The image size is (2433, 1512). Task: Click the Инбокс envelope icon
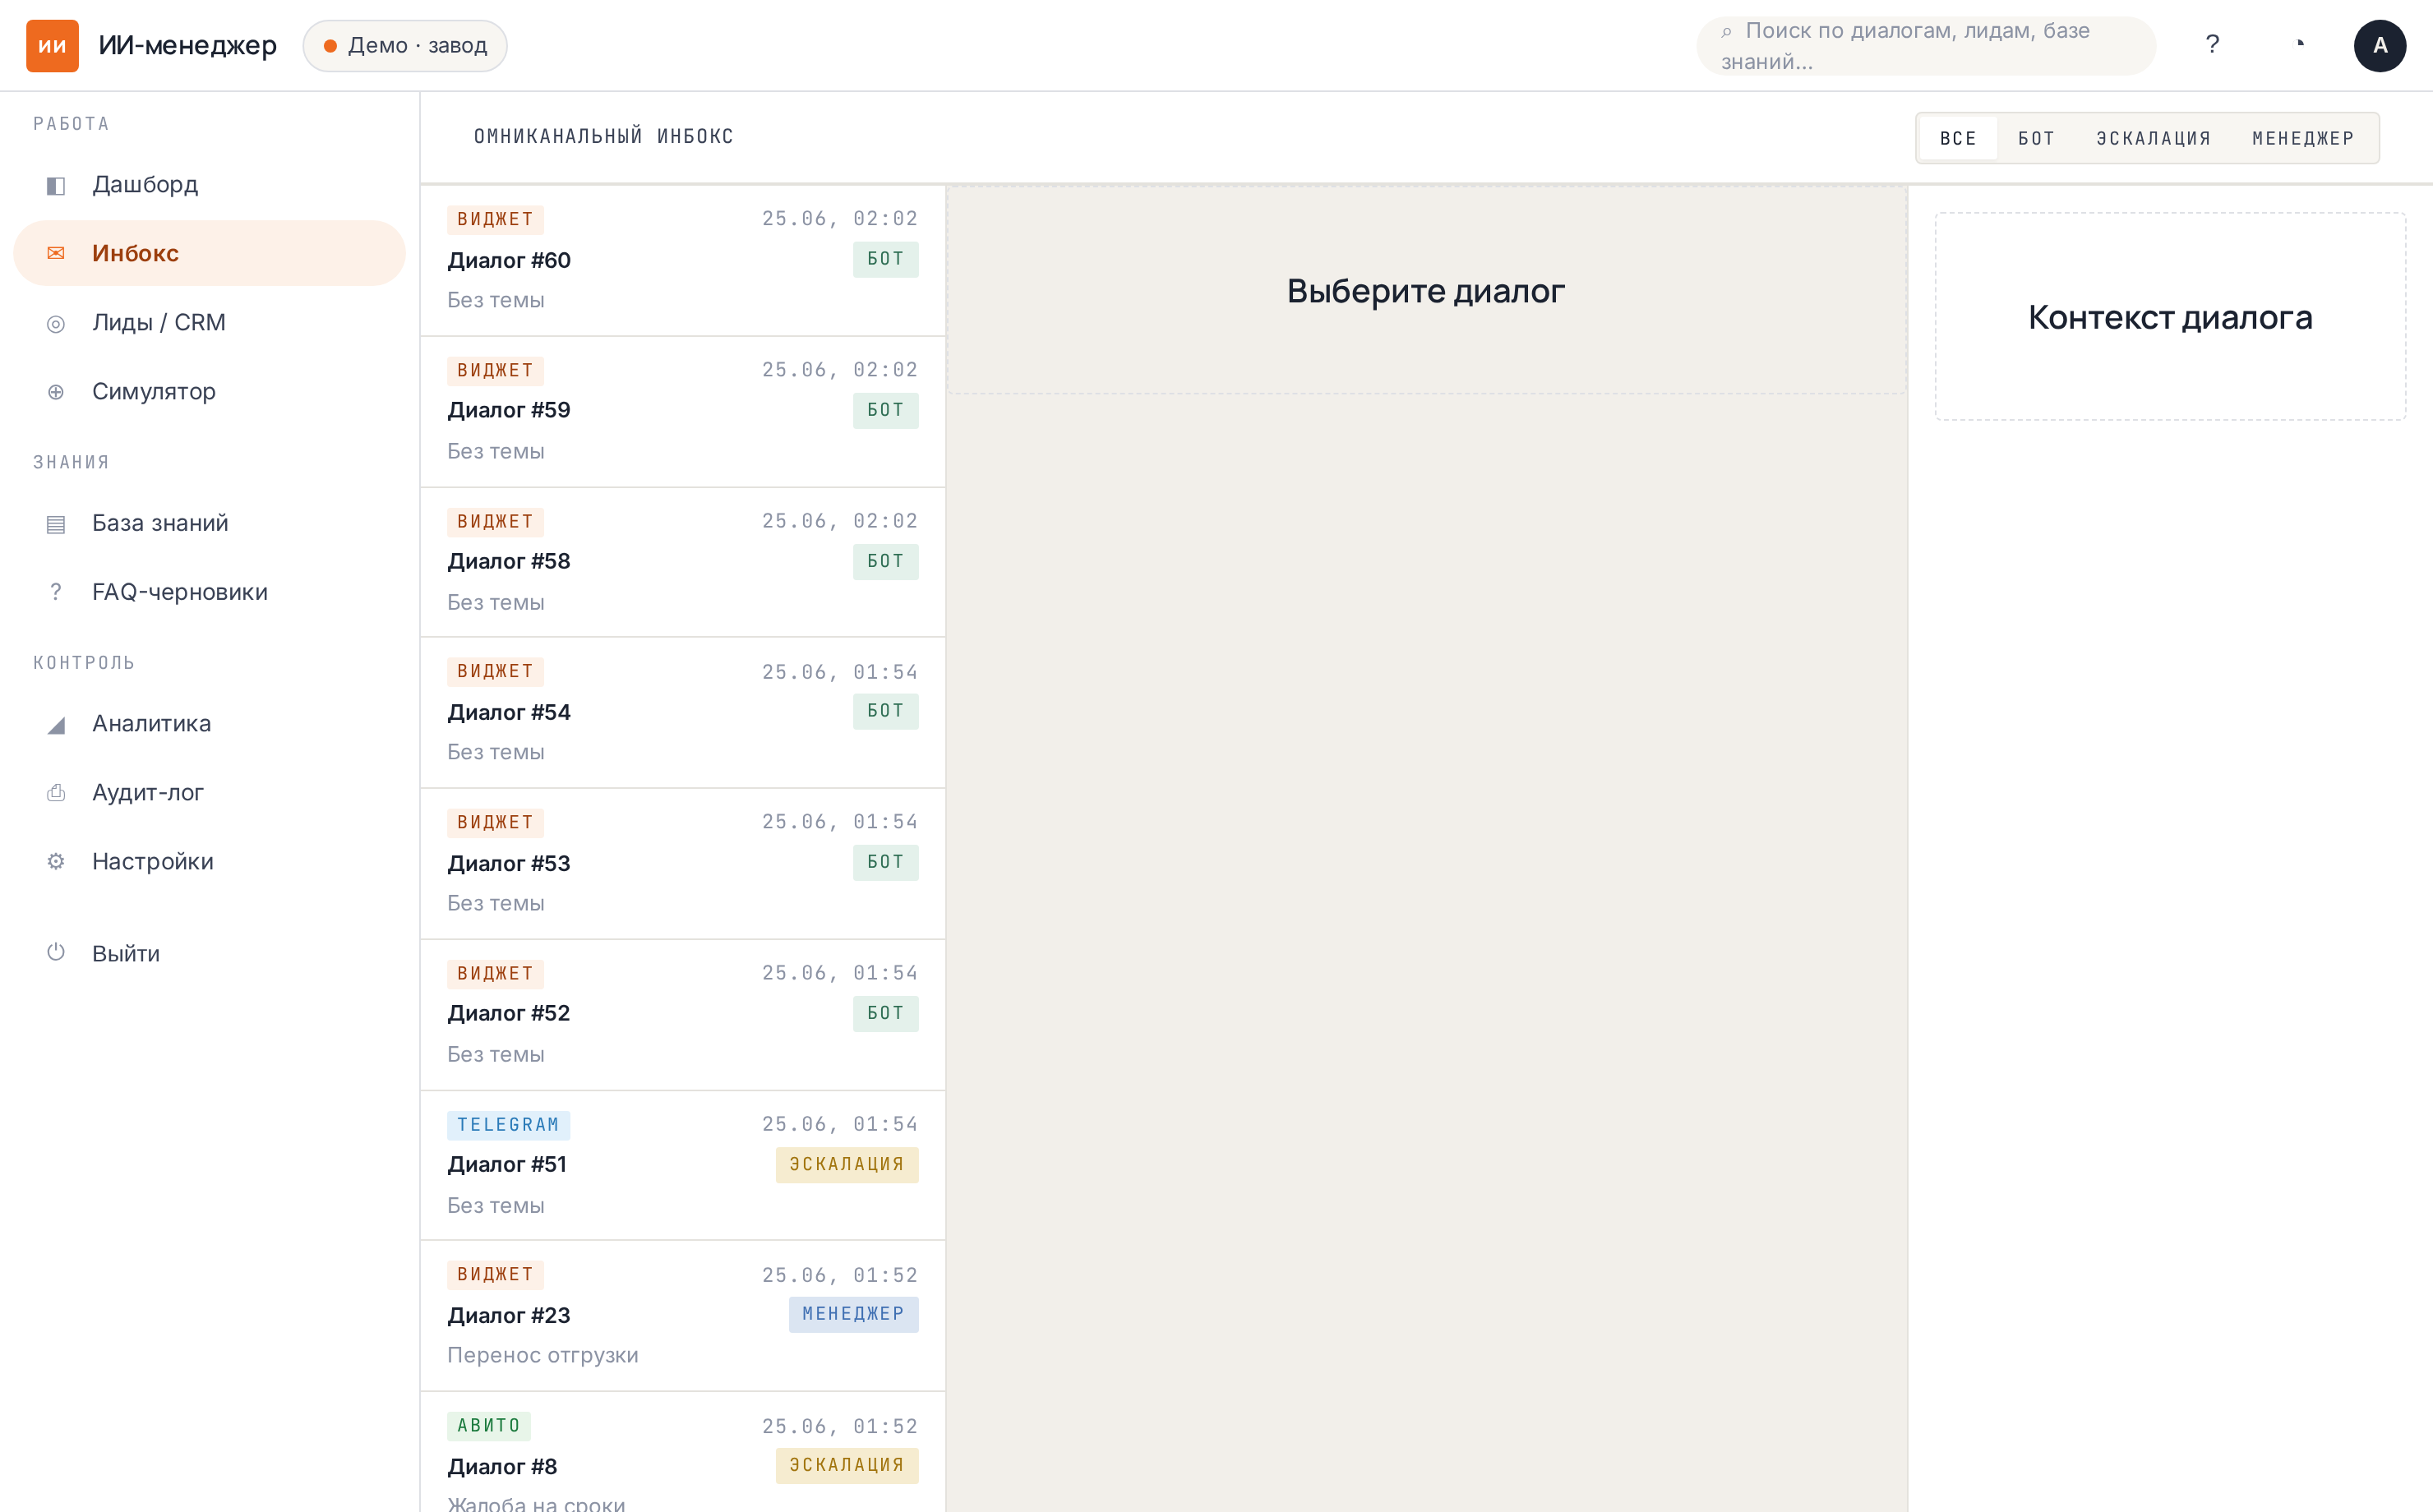click(56, 253)
